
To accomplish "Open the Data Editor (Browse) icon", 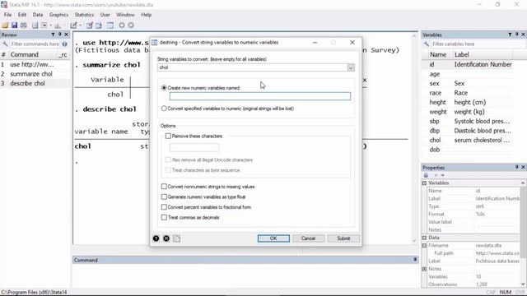I will pyautogui.click(x=99, y=25).
